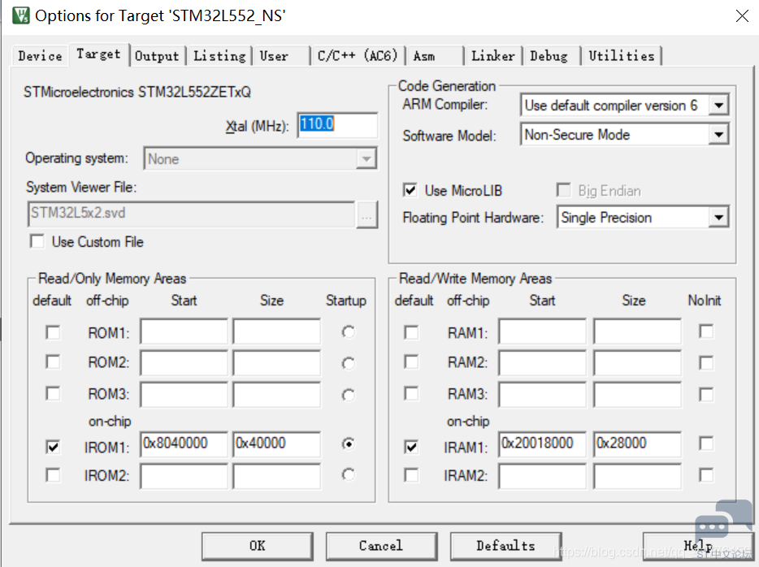Open the C/C++ (AC6) tab

358,56
